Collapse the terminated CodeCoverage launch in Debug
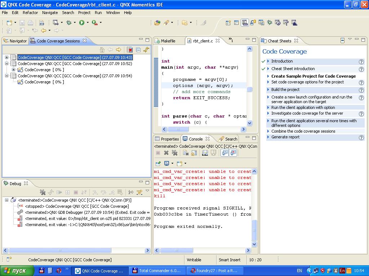This screenshot has width=369, height=276. tap(6, 200)
